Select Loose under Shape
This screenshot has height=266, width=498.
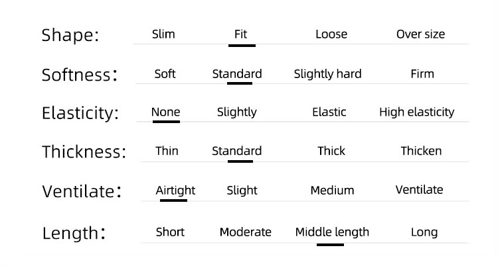pyautogui.click(x=331, y=34)
